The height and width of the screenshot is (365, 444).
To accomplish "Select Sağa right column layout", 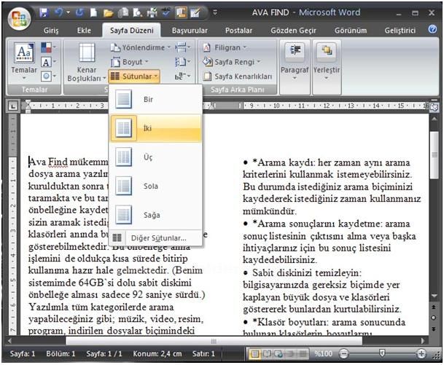I will click(156, 215).
